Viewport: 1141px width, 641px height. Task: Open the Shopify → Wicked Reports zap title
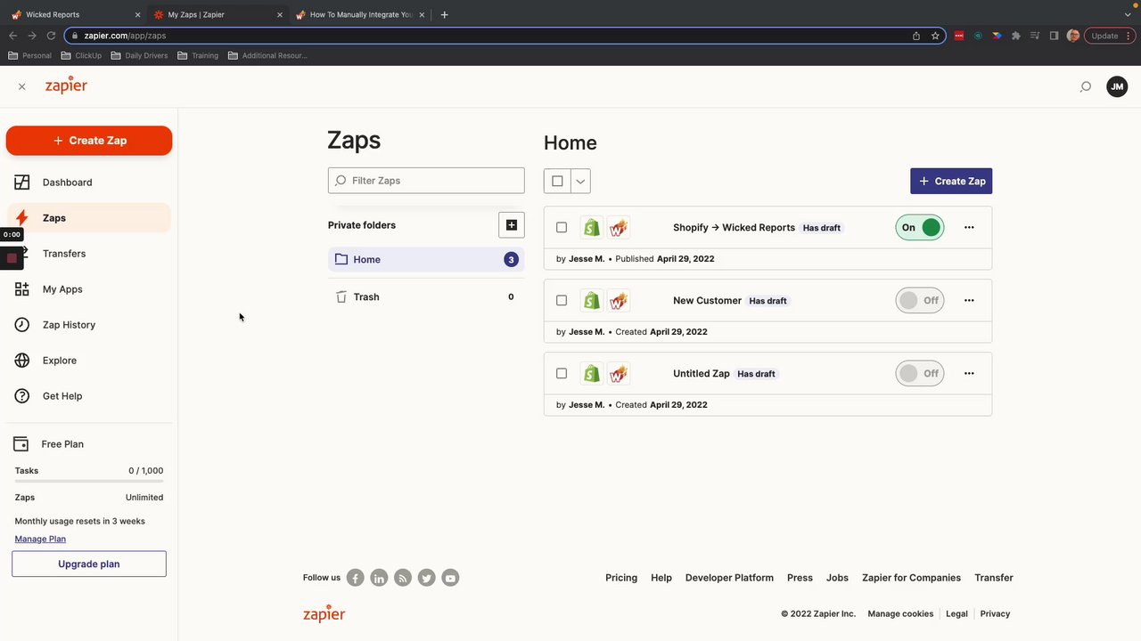tap(734, 228)
